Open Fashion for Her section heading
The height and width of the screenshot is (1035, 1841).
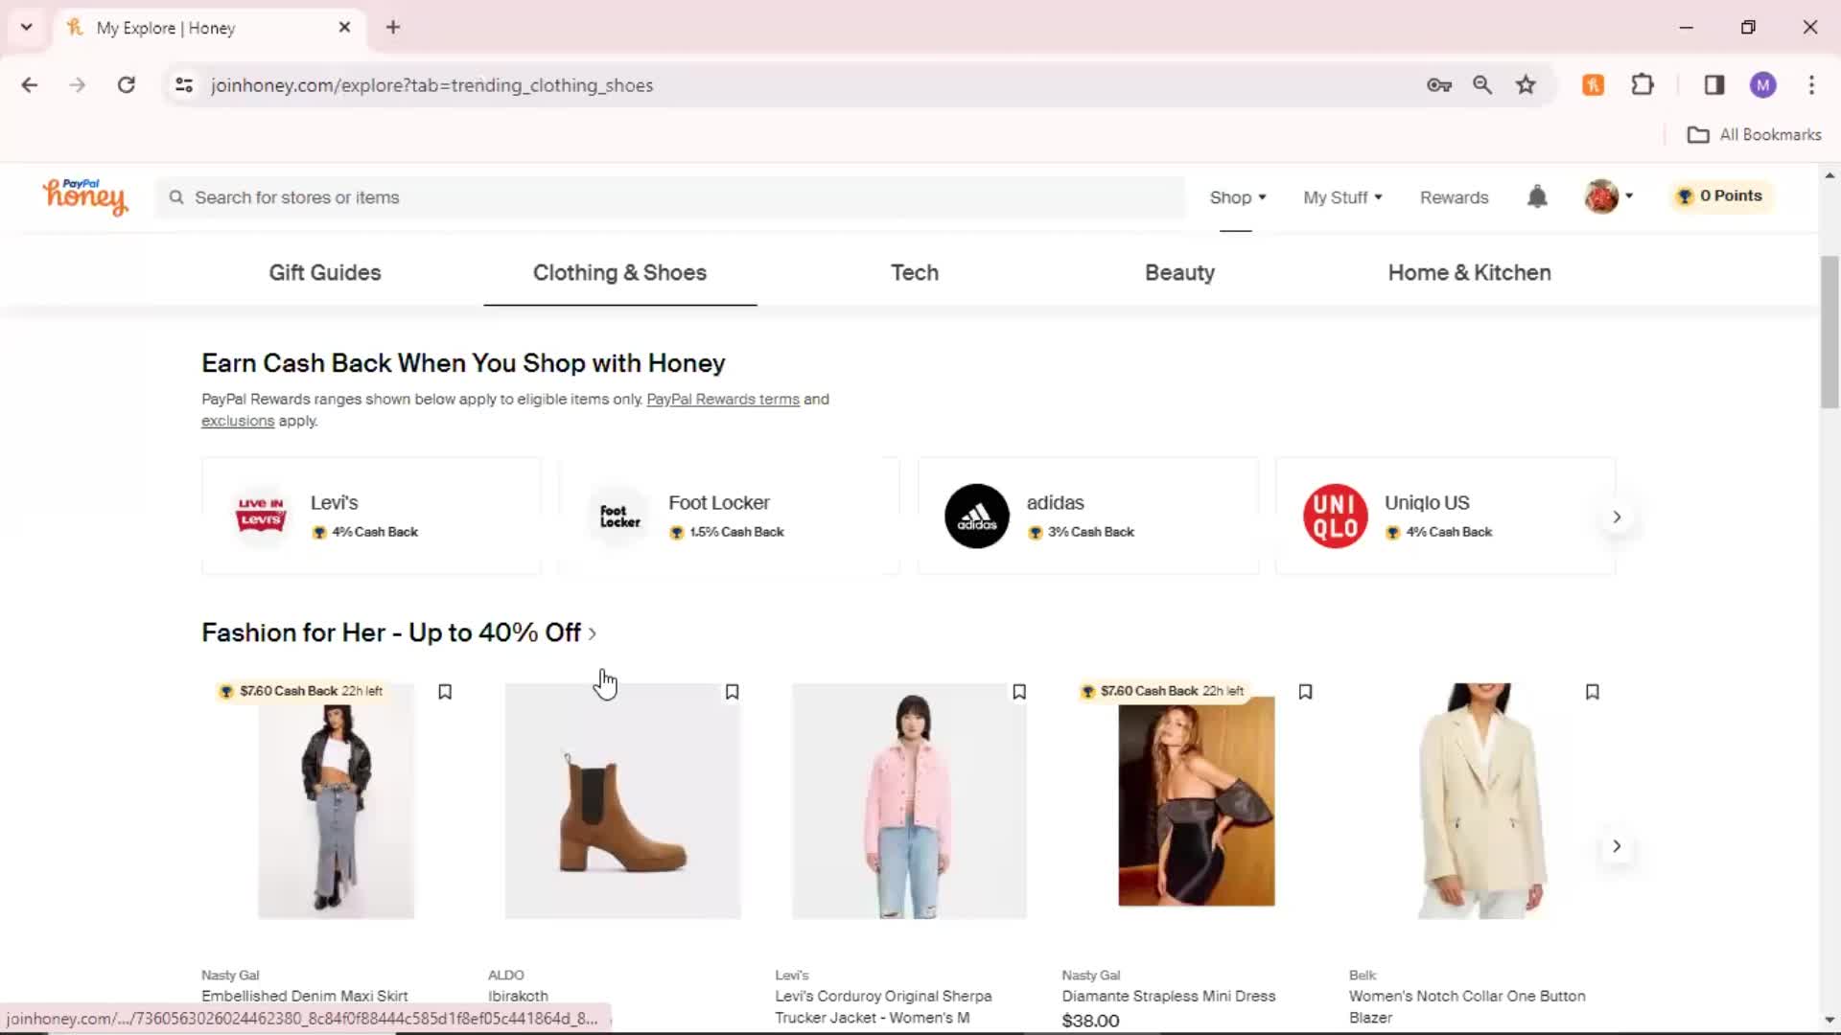[398, 632]
